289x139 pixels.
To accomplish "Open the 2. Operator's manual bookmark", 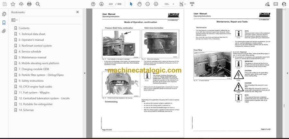I will click(x=31, y=40).
